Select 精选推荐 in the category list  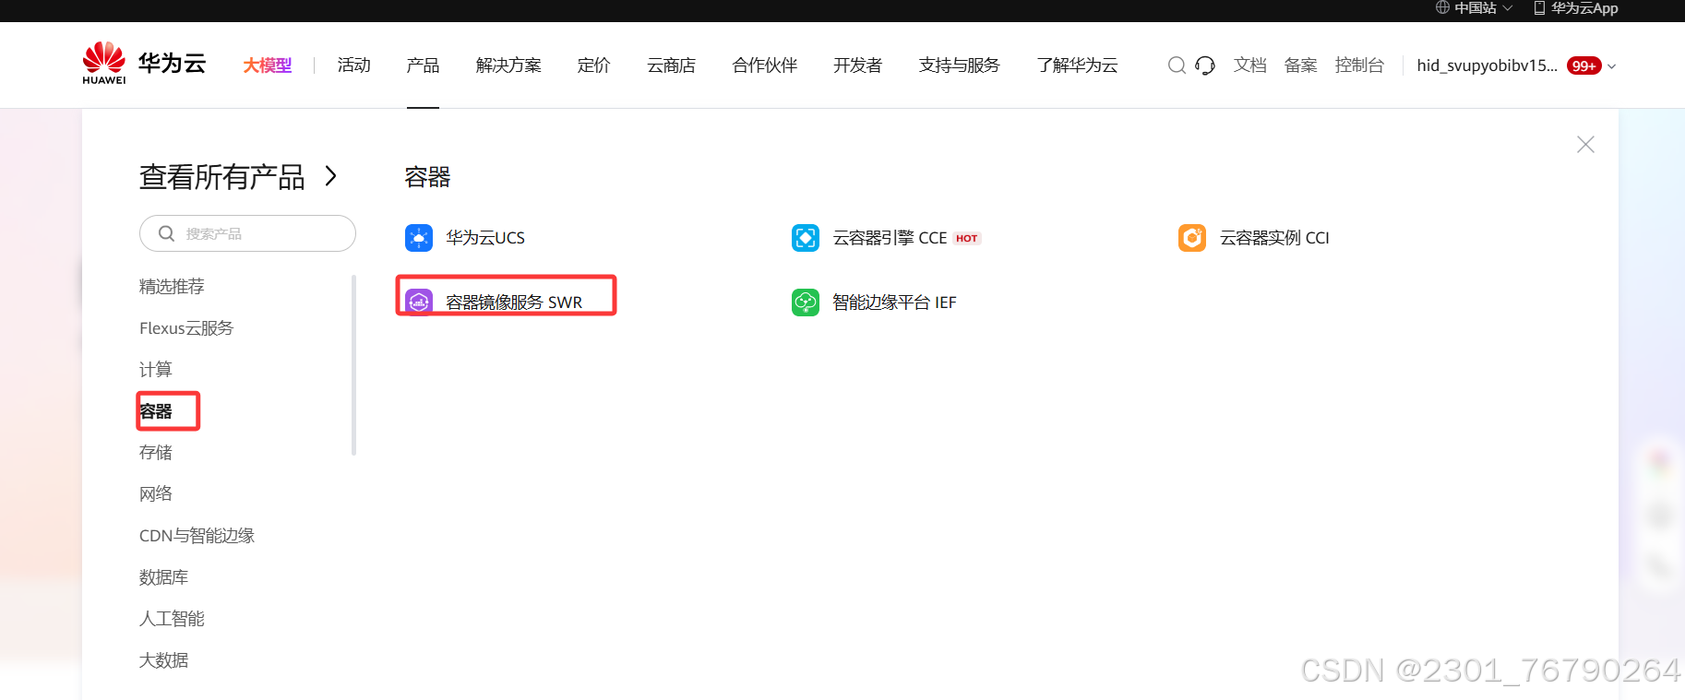pos(172,287)
